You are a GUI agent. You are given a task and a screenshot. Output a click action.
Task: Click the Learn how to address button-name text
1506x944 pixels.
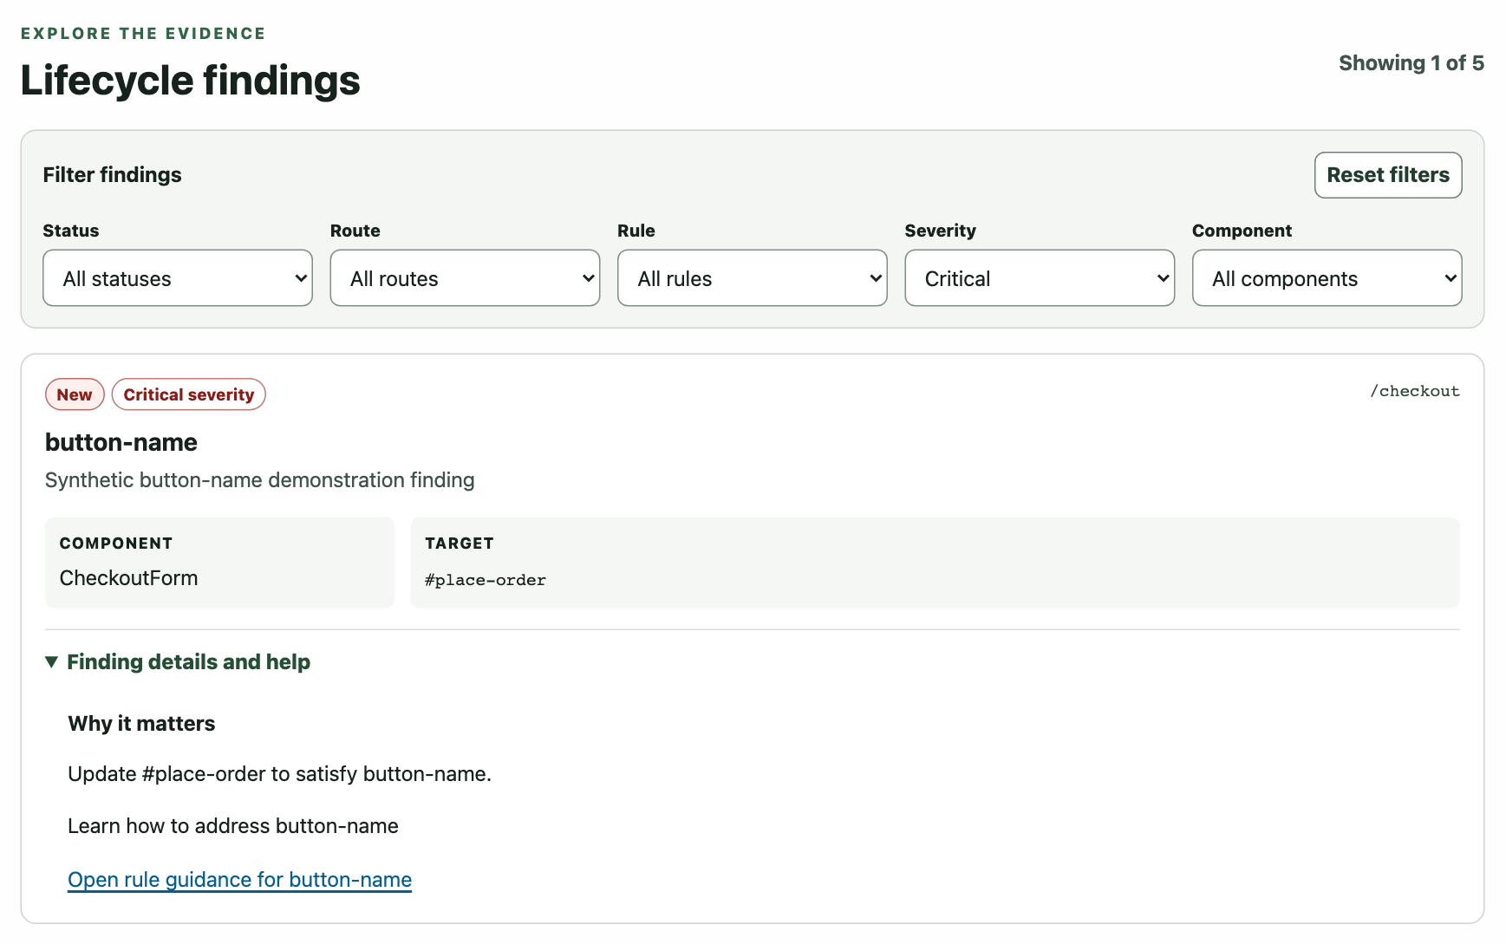pyautogui.click(x=233, y=826)
